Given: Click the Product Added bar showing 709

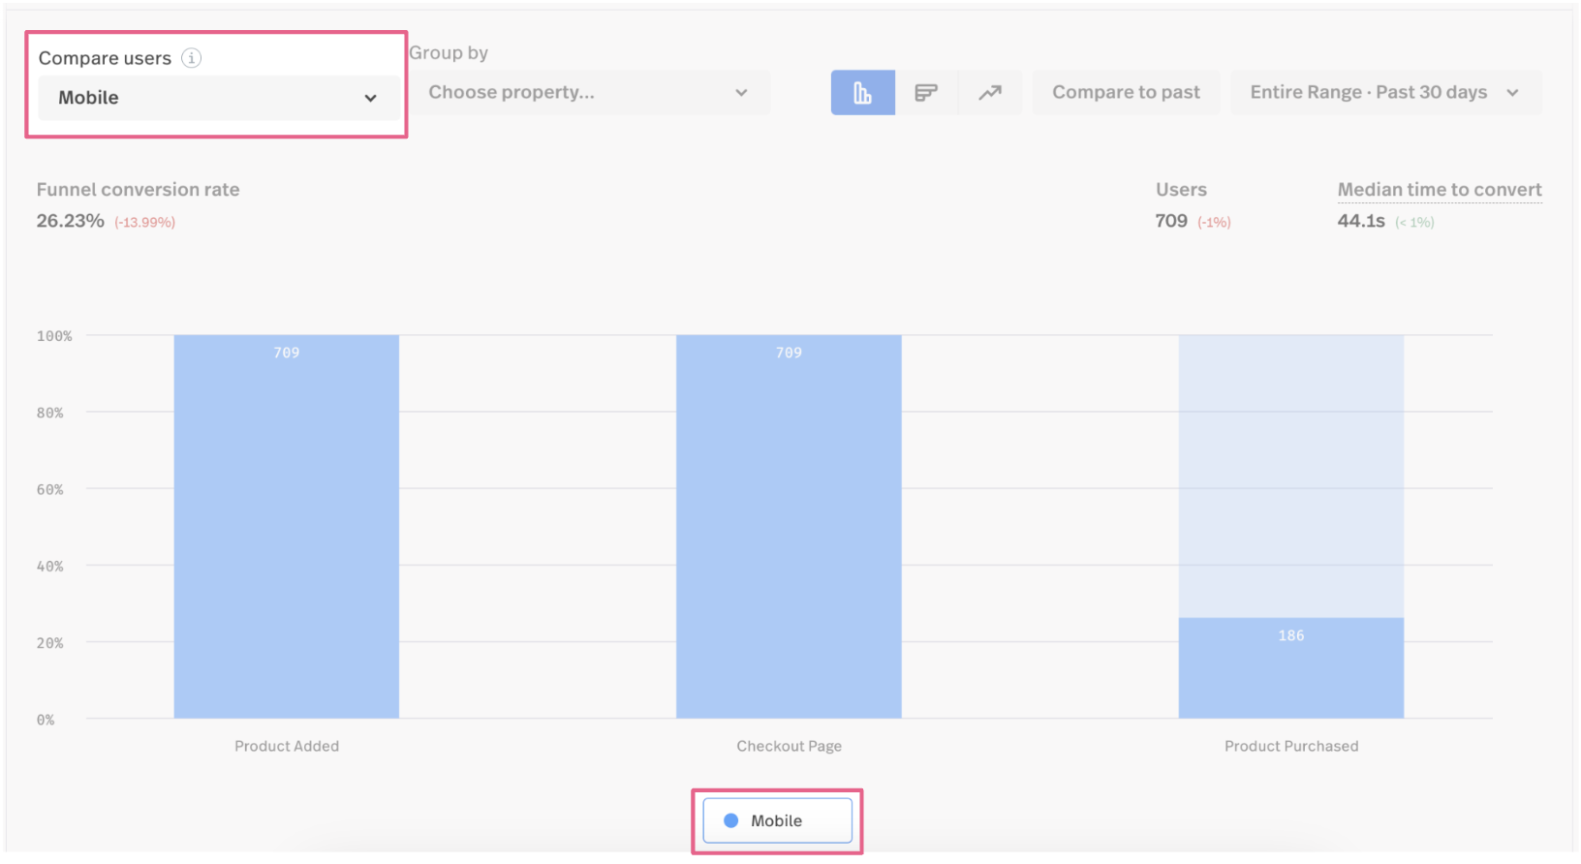Looking at the screenshot, I should point(287,528).
